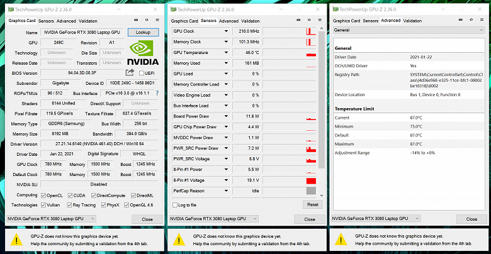Switch to Advanced tab in the Graphics Card window
This screenshot has width=491, height=254.
pos(66,21)
